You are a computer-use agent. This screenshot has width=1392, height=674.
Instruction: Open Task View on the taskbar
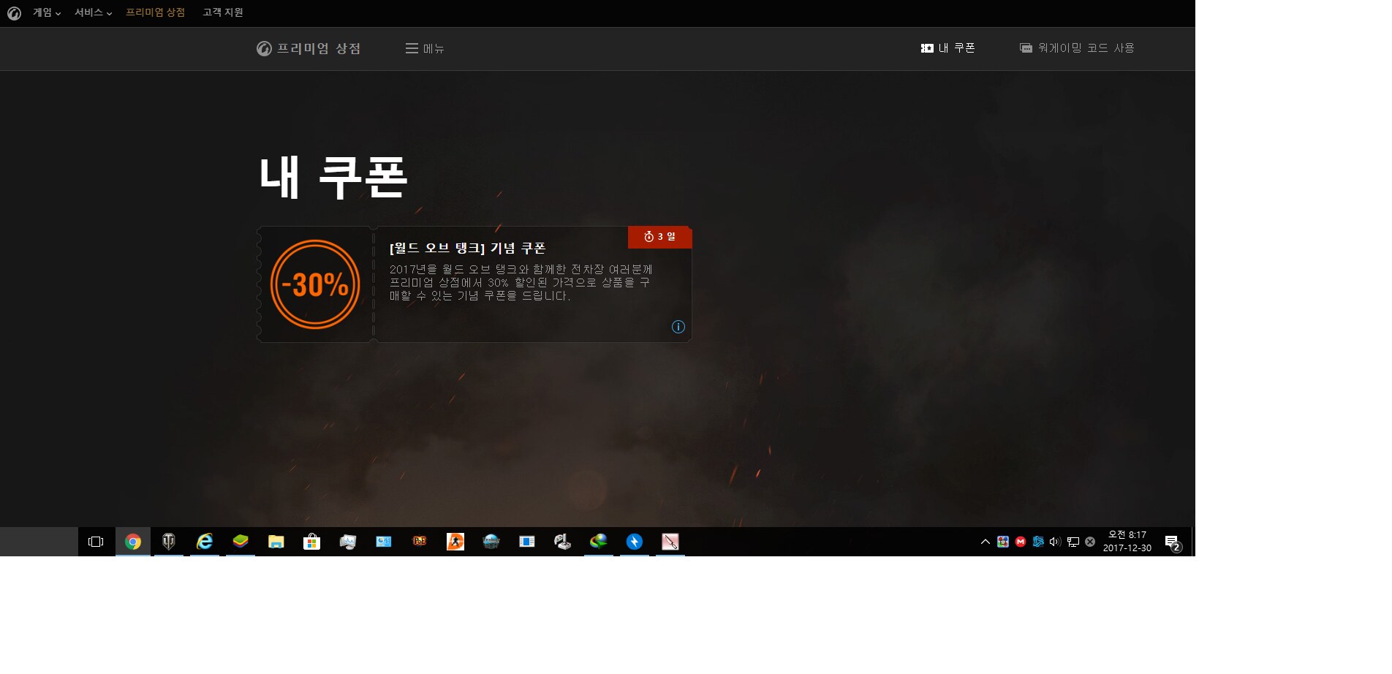tap(96, 542)
